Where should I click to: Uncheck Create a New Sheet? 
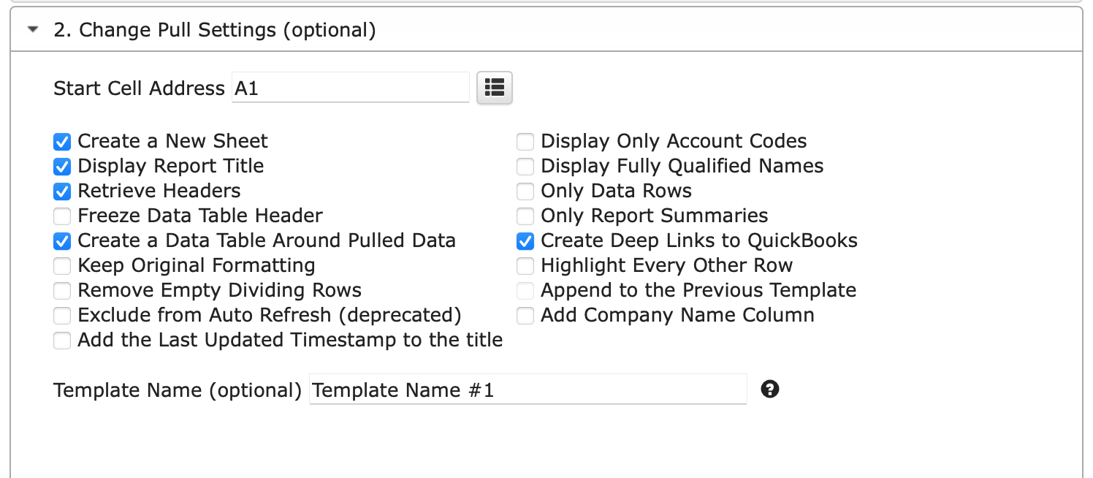[62, 141]
